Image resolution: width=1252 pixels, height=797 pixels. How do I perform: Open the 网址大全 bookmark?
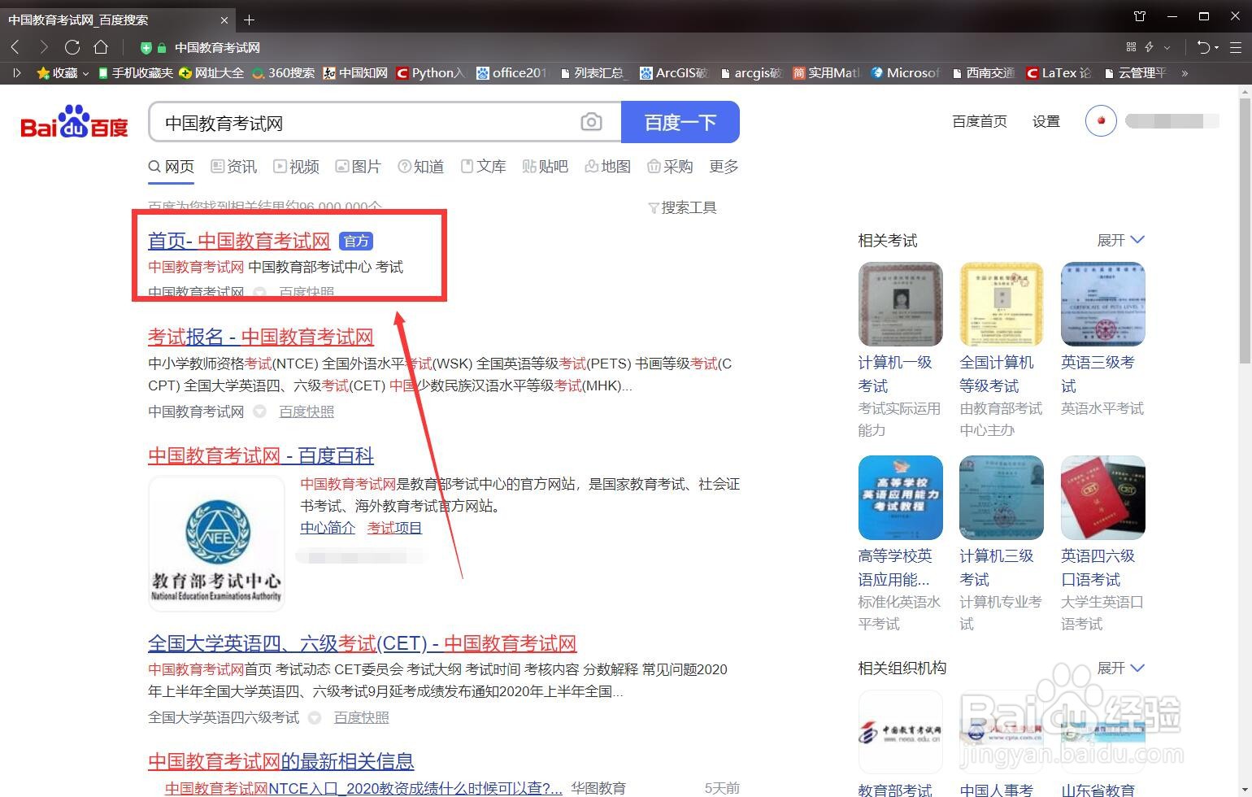211,73
